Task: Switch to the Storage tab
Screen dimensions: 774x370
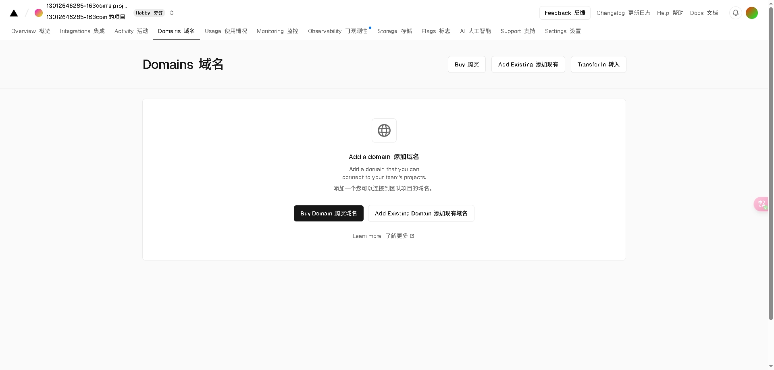Action: coord(395,31)
